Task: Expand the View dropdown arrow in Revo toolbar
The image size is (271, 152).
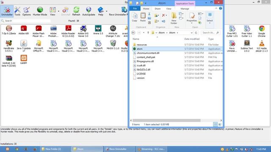Action: (x=58, y=11)
